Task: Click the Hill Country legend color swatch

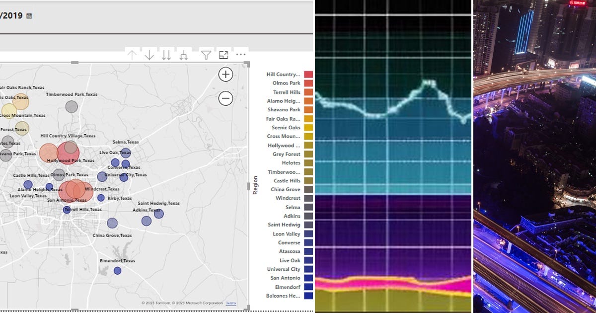Action: point(308,75)
